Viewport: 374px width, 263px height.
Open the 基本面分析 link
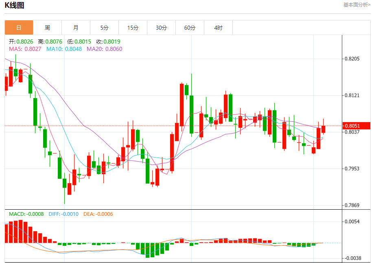click(357, 5)
